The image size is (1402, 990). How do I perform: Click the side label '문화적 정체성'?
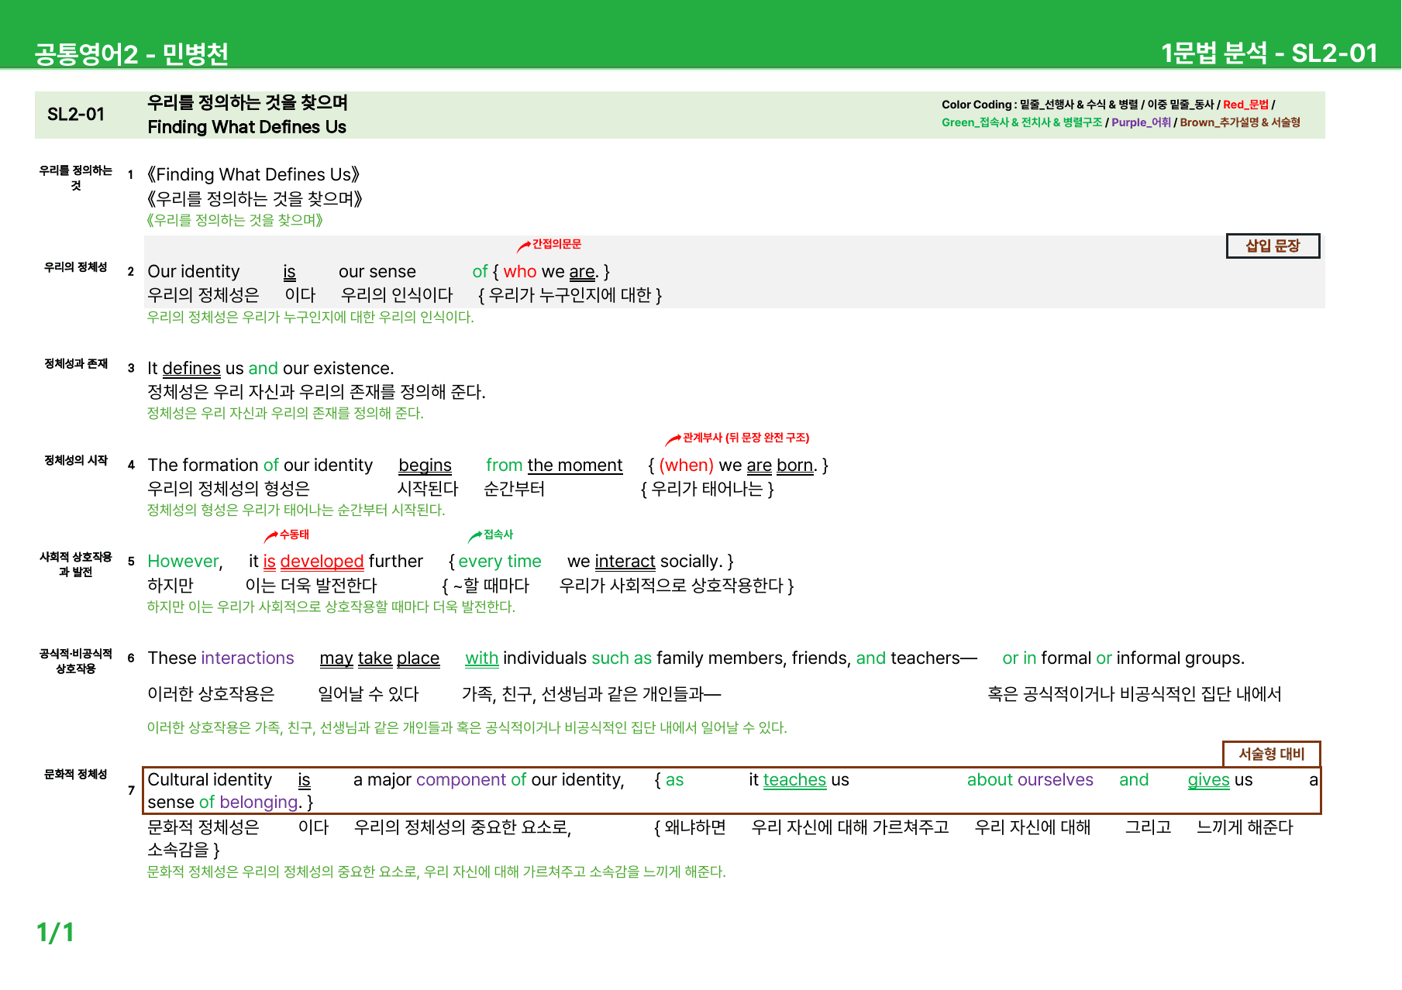tap(76, 775)
